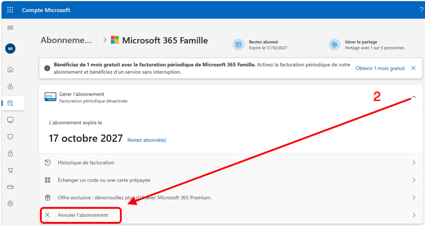The image size is (425, 226).
Task: Open the payment card sidebar icon
Action: 10,187
